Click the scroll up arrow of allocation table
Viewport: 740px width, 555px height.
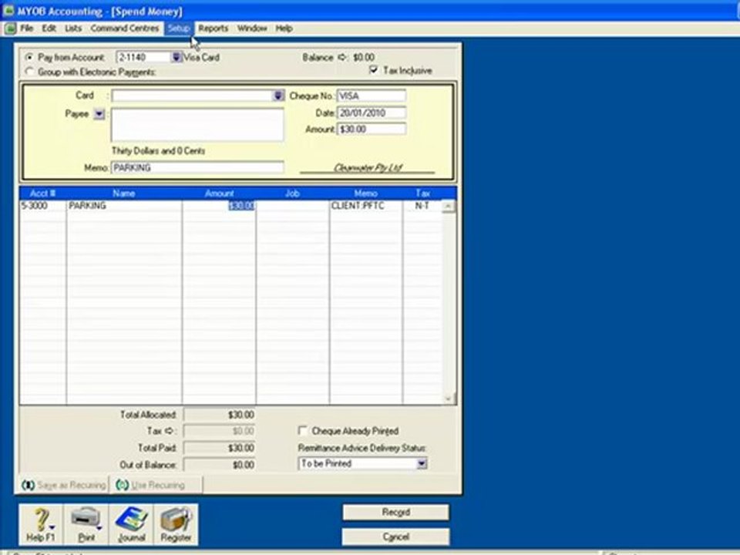pyautogui.click(x=449, y=207)
